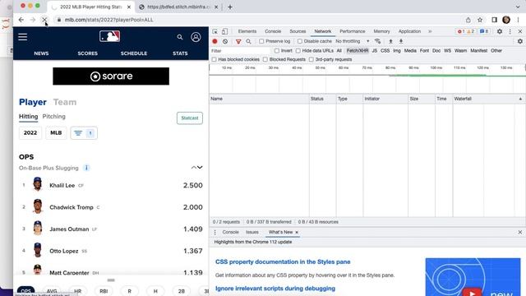The width and height of the screenshot is (526, 296).
Task: Switch to the Sources tab
Action: coord(298,31)
